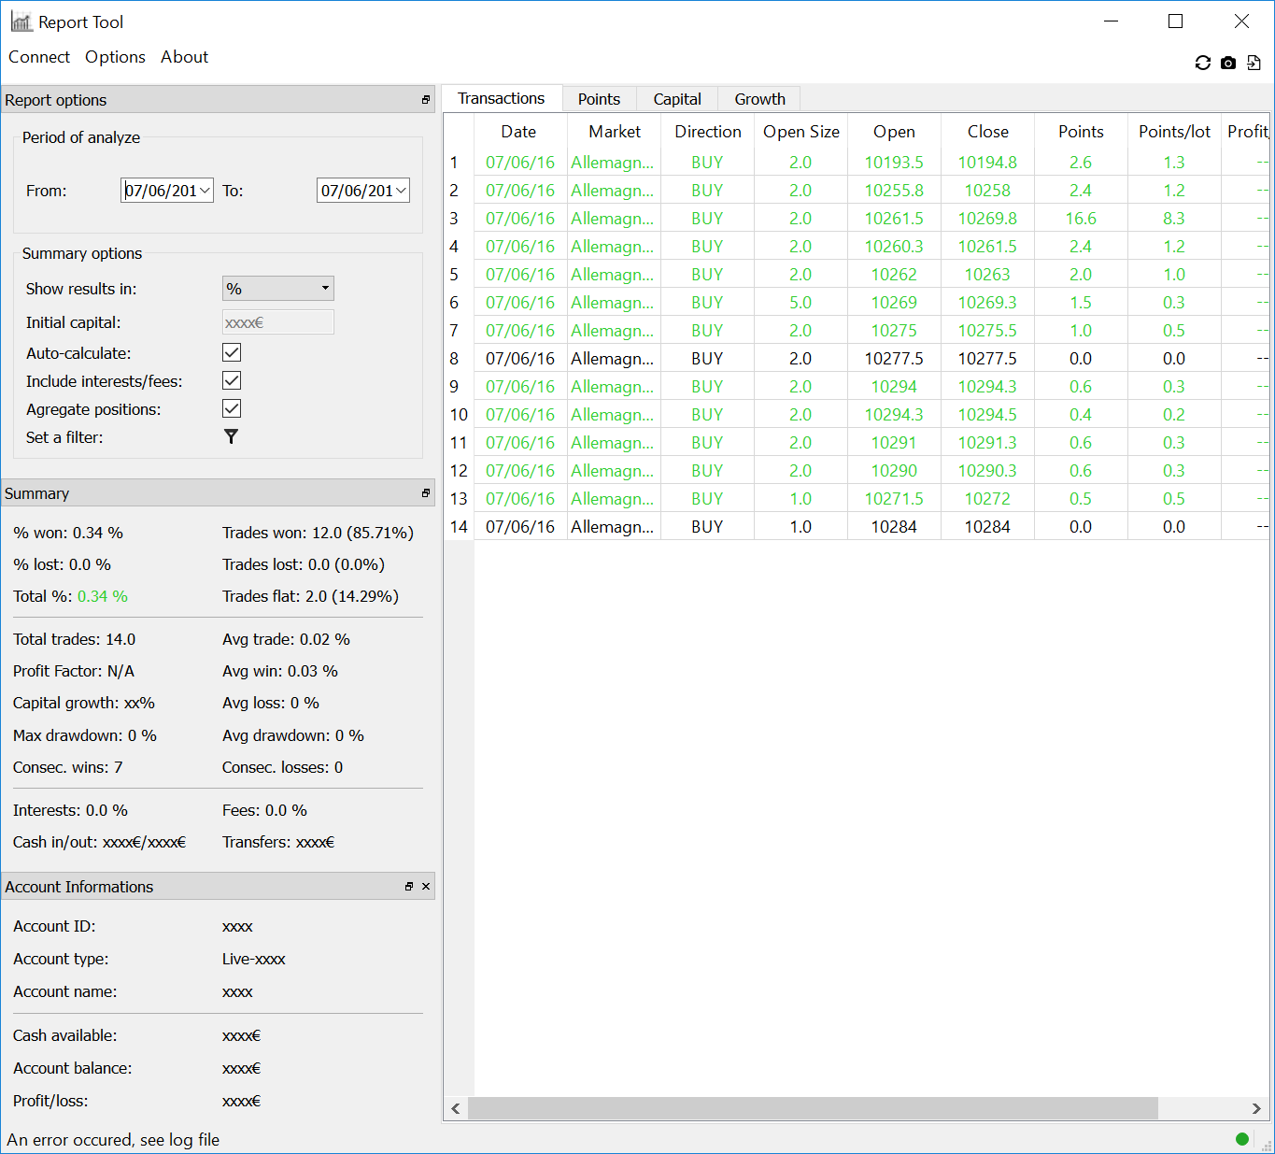Take a screenshot with the camera icon
This screenshot has height=1154, width=1275.
pos(1228,63)
